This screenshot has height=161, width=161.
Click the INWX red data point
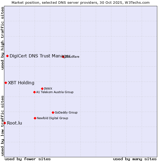click(42, 89)
